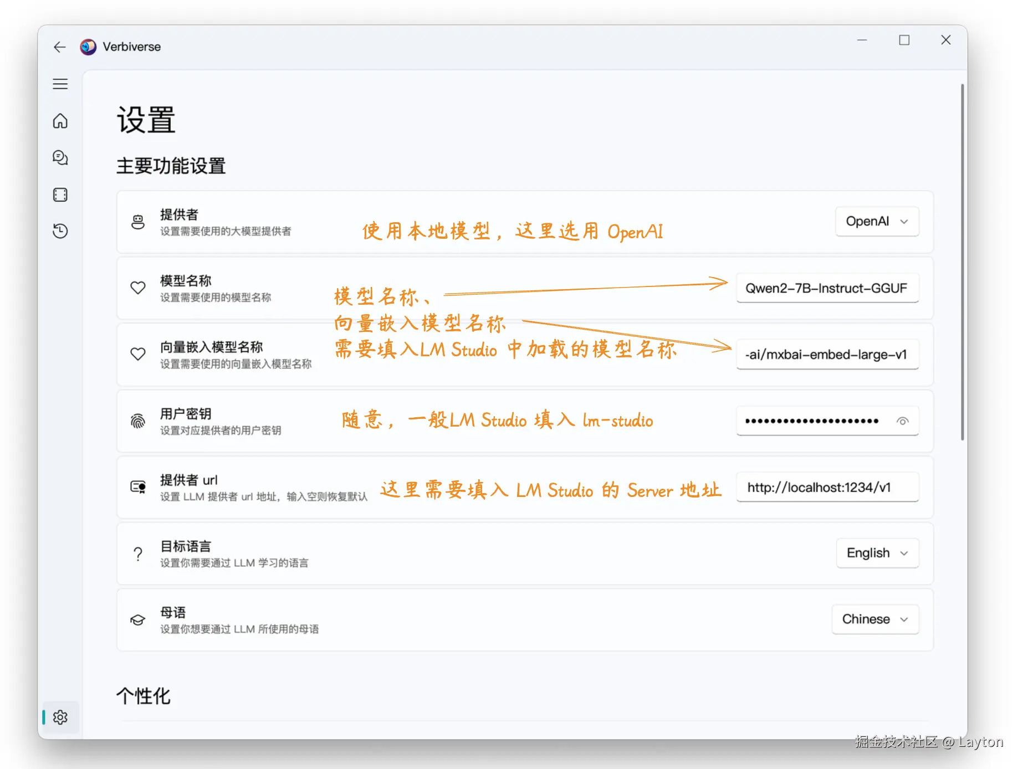Click the graduation cap beside 母语

[x=138, y=620]
